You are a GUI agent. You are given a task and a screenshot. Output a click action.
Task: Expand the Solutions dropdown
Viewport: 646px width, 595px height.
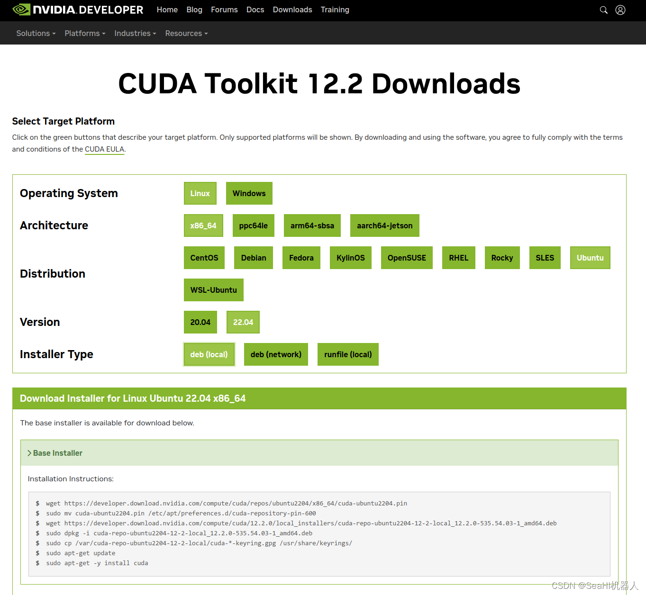pos(36,33)
